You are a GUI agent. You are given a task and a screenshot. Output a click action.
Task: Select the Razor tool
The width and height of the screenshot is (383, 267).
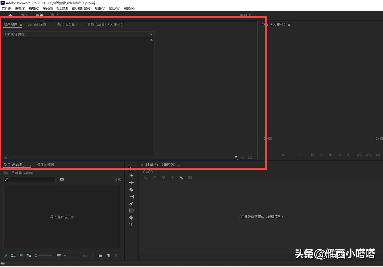pos(131,190)
